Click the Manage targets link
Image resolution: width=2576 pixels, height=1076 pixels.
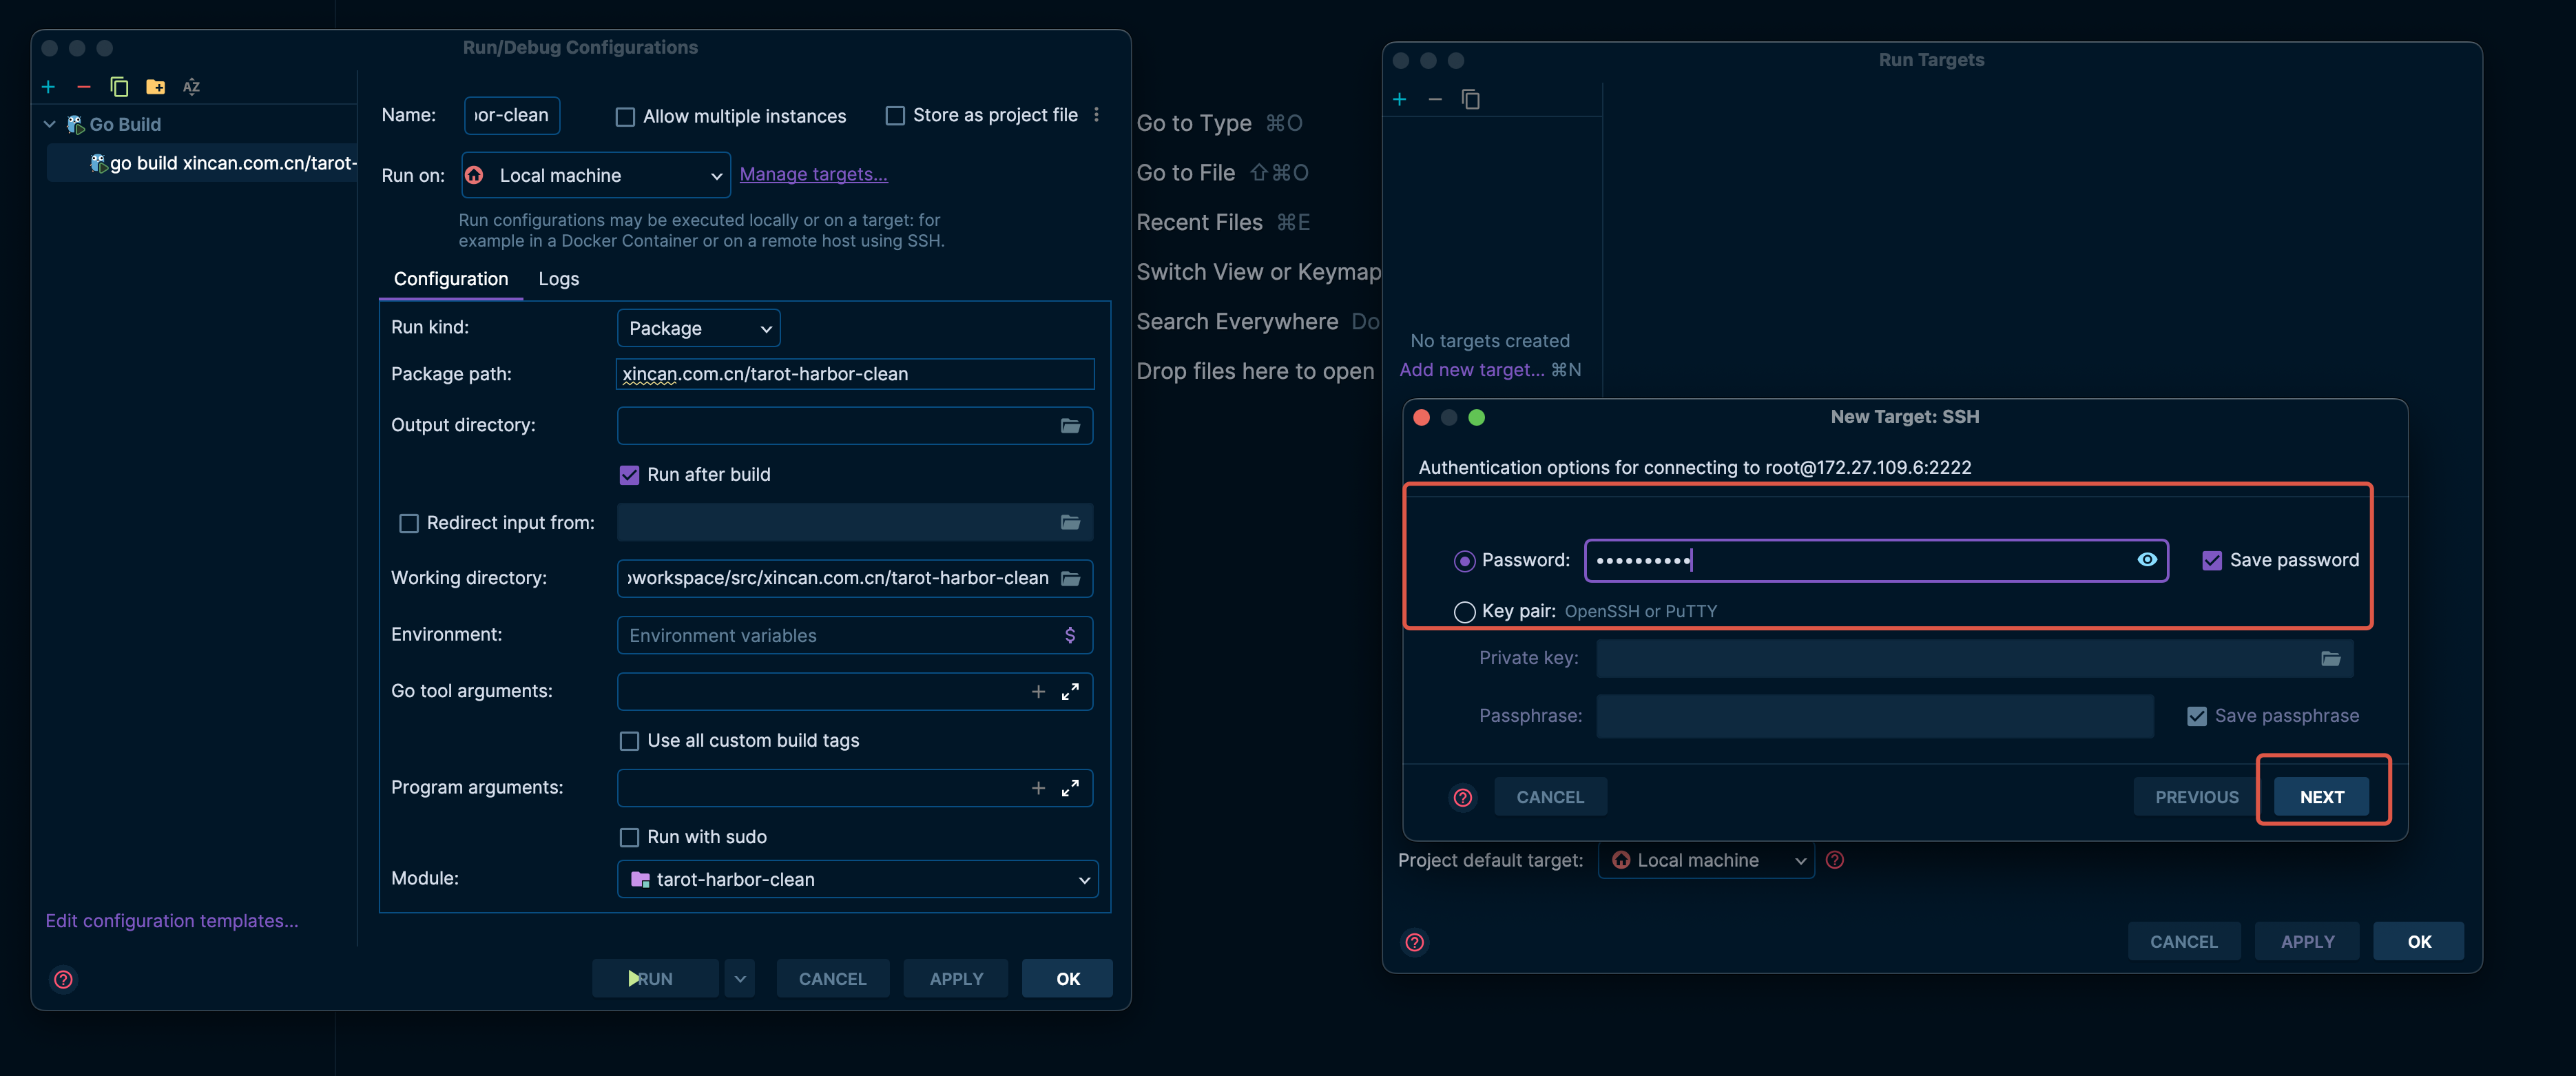[813, 174]
